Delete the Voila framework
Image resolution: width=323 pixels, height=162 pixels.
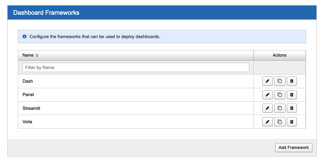click(x=292, y=121)
